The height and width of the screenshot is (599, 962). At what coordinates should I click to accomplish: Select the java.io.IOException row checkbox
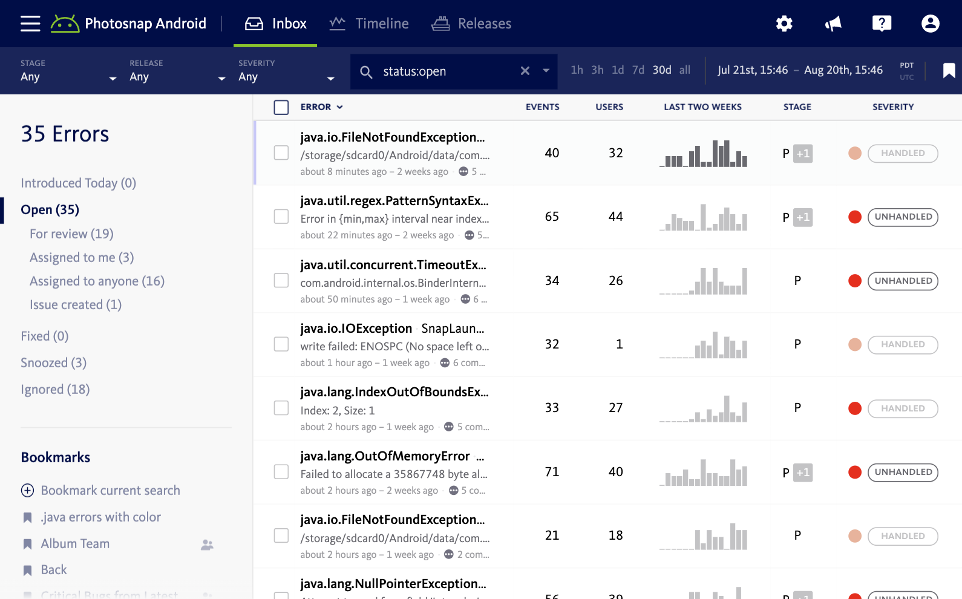(281, 344)
